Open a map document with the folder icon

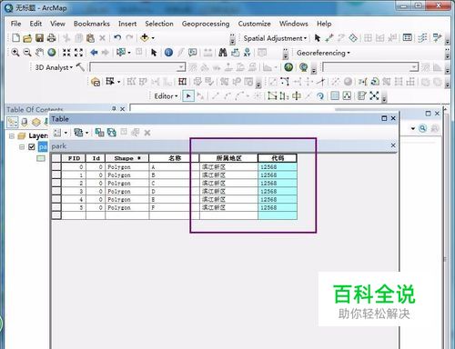pos(27,38)
